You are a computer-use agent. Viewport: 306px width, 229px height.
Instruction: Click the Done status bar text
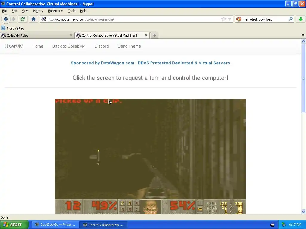pos(4,217)
